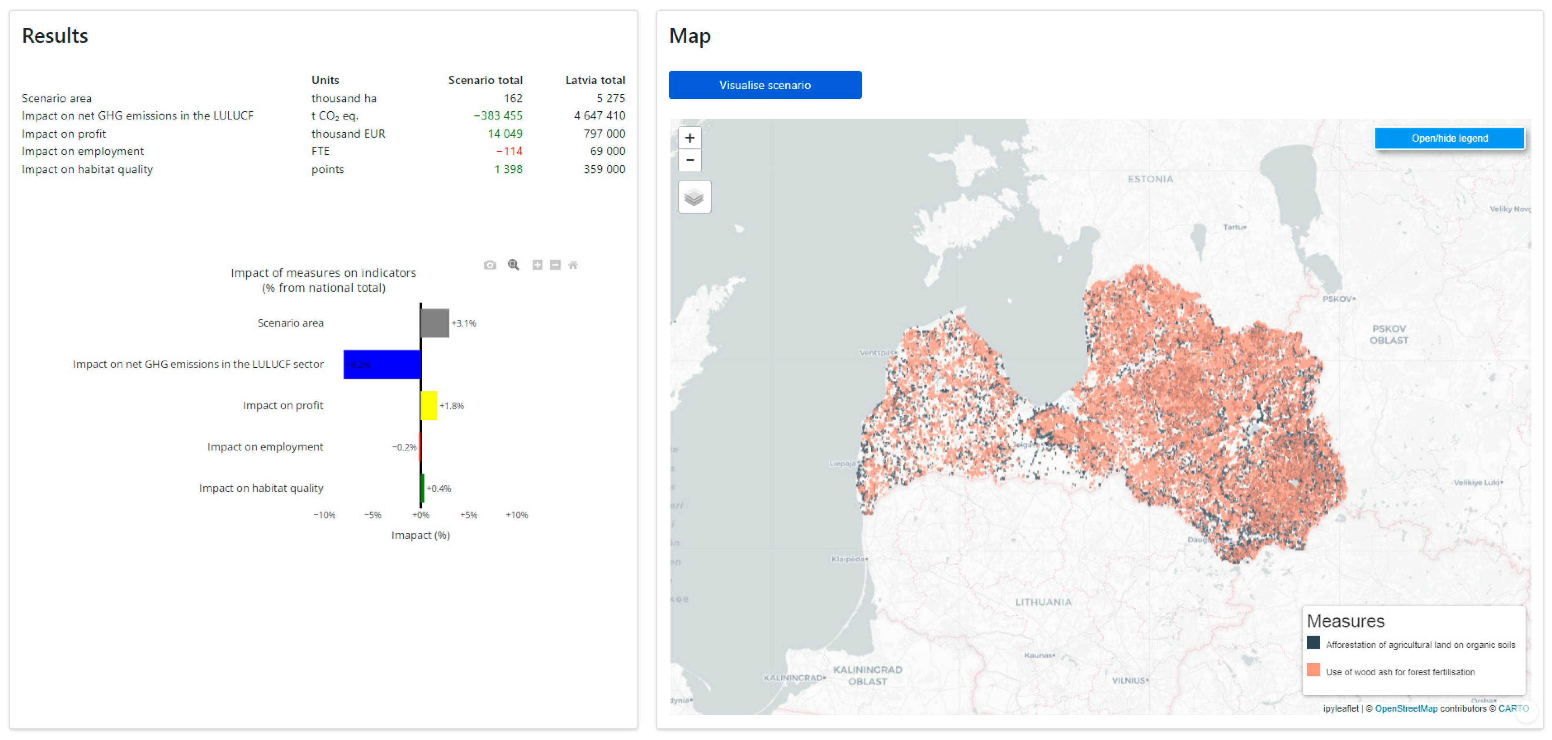Click the '+3.1%' bar value label
The image size is (1552, 740).
[x=464, y=324]
